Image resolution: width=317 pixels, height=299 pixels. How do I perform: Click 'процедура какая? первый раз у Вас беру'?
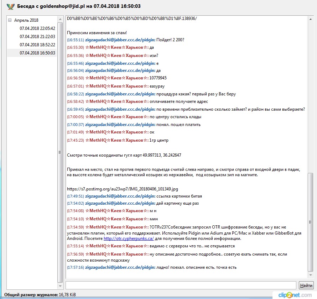tap(196, 94)
